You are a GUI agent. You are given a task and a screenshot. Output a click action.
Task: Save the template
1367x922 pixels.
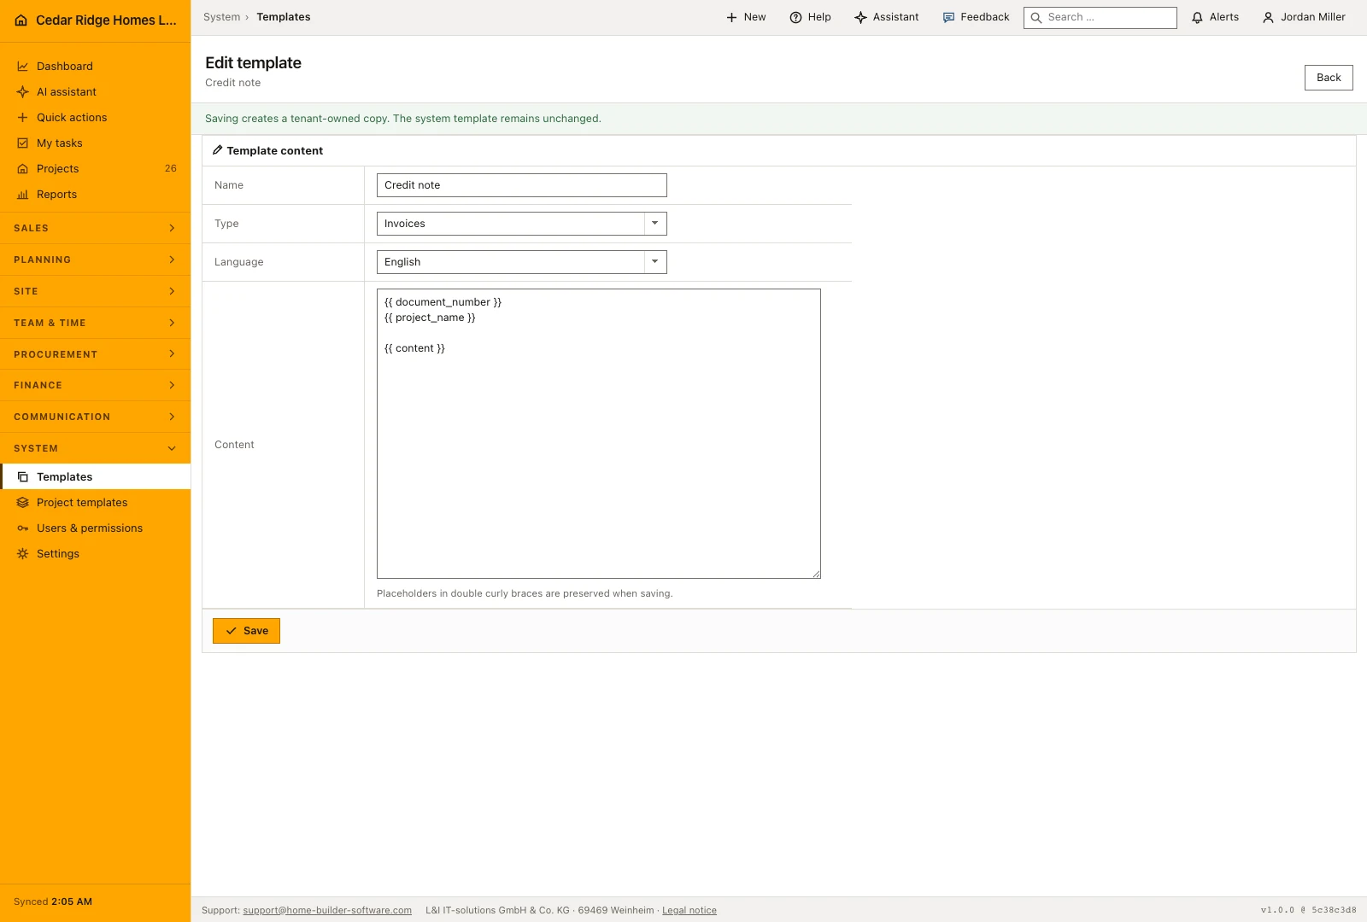pyautogui.click(x=246, y=631)
